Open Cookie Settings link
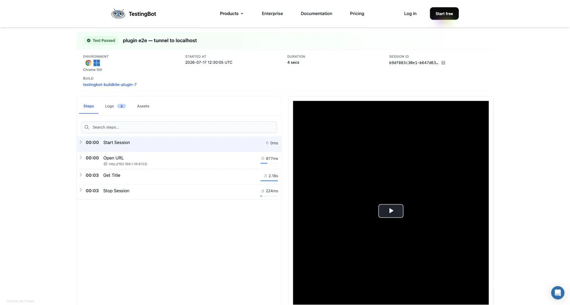This screenshot has height=305, width=570. (x=20, y=301)
